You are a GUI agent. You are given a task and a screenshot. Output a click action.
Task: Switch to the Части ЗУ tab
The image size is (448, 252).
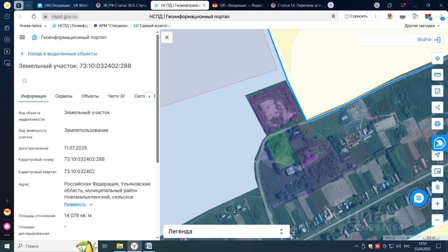[x=116, y=96]
